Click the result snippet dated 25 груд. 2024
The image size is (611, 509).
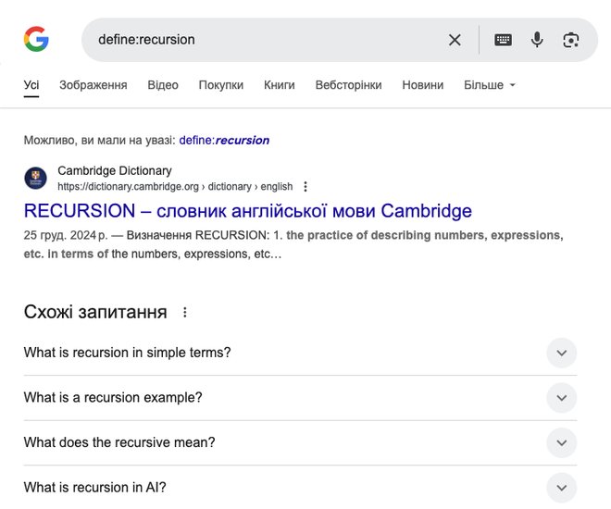[x=293, y=244]
